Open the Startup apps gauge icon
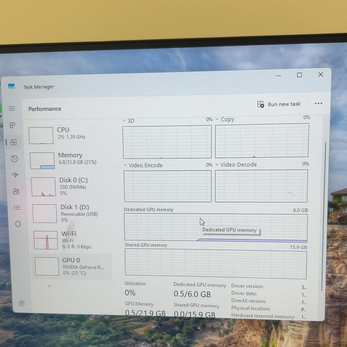Image resolution: width=347 pixels, height=347 pixels. 15,175
